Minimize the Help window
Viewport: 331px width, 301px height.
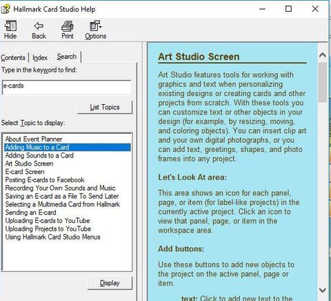tap(262, 9)
